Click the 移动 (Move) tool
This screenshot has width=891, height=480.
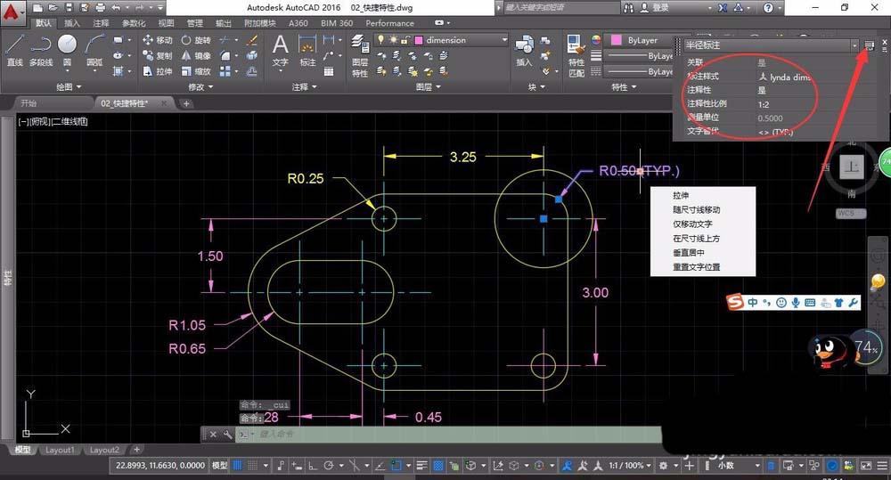(157, 40)
